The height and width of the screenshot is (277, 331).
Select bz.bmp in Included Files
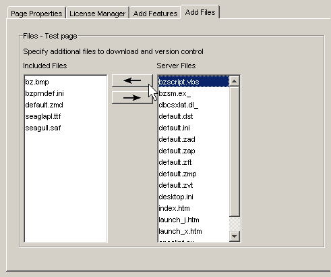coord(37,82)
